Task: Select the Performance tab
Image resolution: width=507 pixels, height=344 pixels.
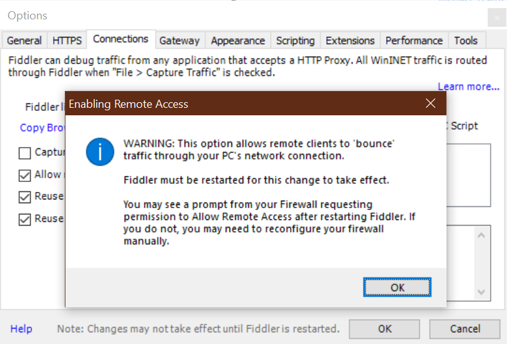Action: [413, 41]
